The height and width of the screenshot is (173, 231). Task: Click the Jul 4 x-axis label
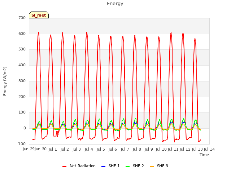[89, 149]
